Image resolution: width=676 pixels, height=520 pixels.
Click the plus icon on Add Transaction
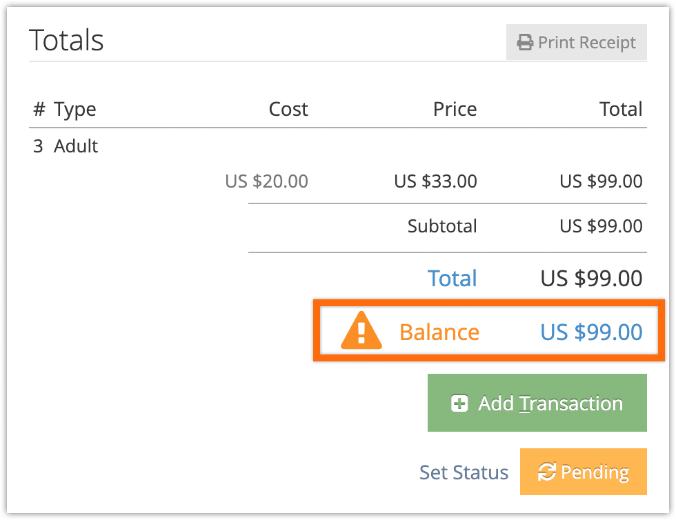click(x=459, y=403)
